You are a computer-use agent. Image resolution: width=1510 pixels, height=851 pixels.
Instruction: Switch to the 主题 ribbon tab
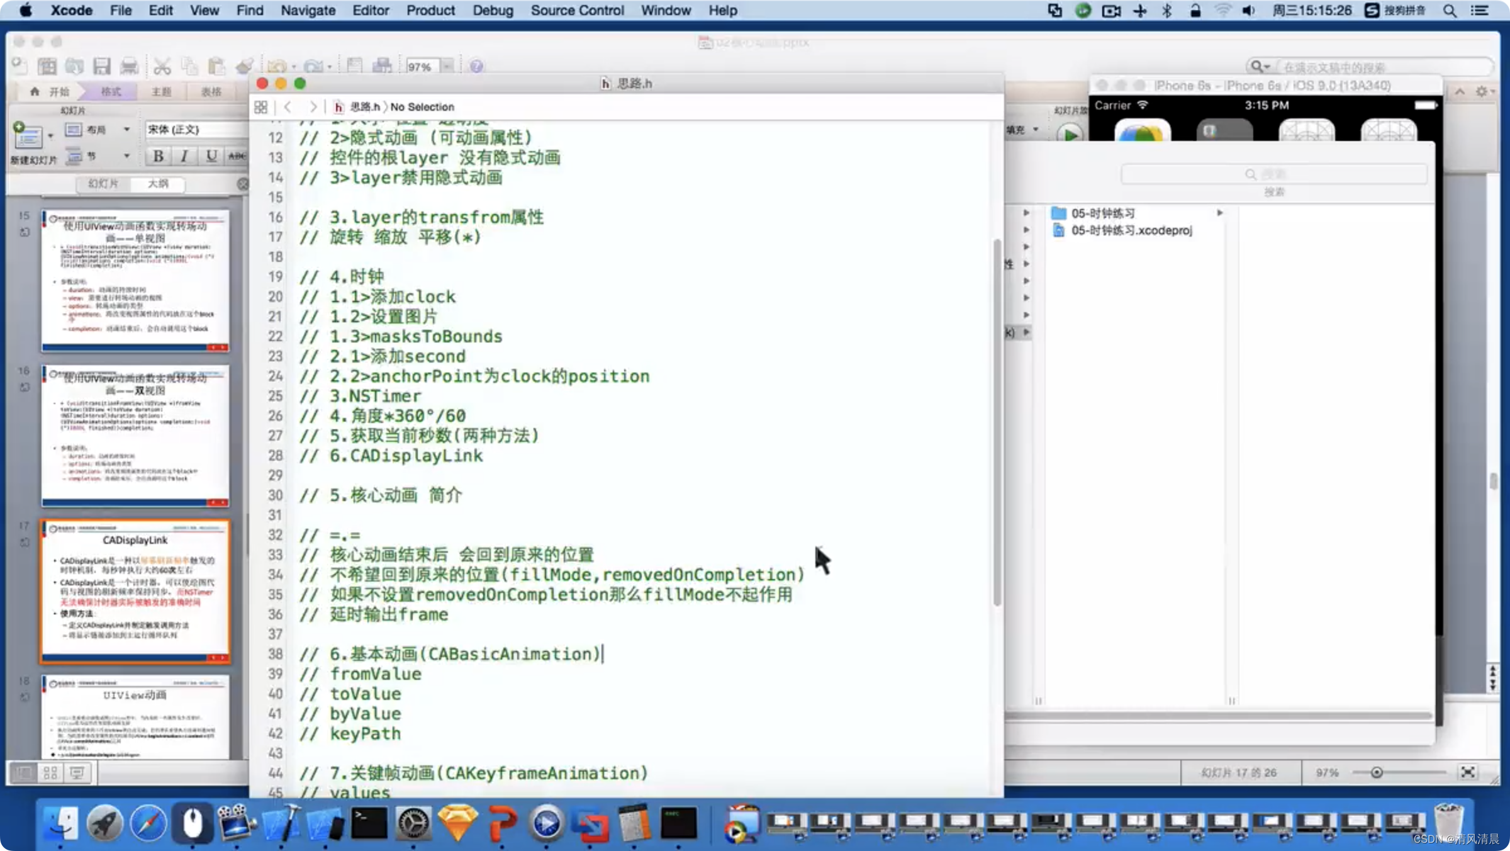(x=161, y=92)
